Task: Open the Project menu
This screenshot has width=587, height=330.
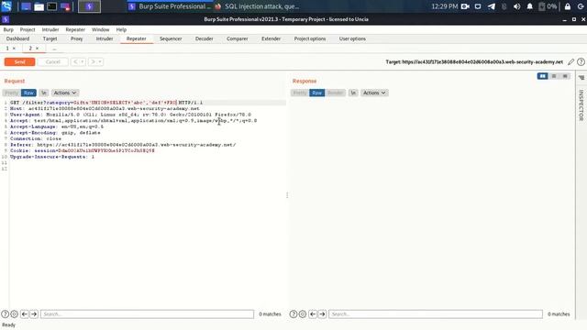Action: tap(28, 29)
